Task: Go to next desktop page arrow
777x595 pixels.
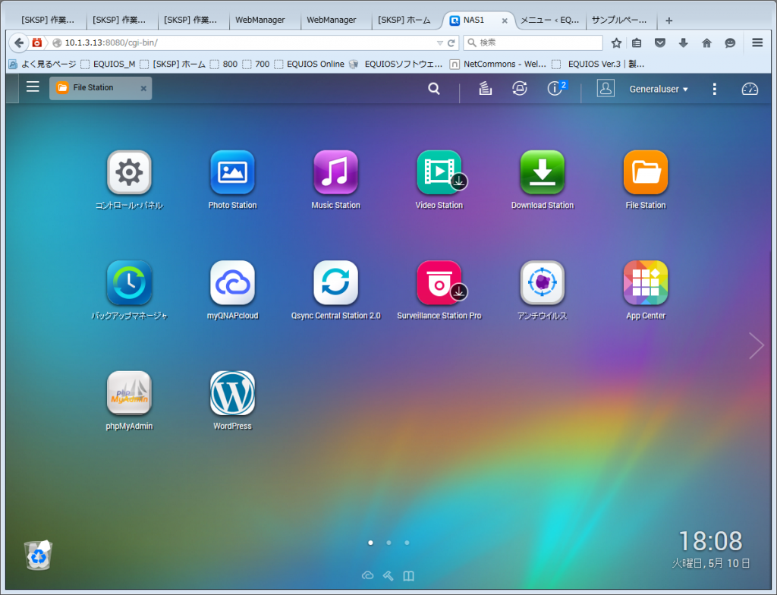Action: [x=757, y=345]
